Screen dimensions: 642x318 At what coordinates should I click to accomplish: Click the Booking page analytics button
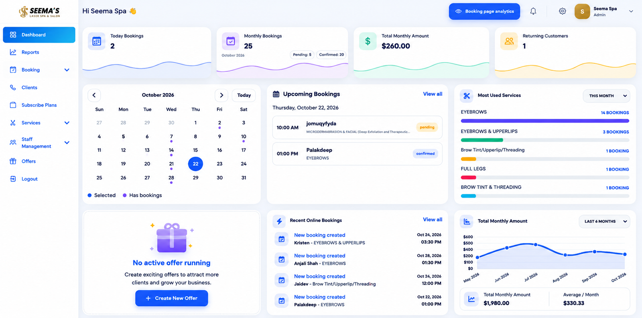(x=484, y=12)
